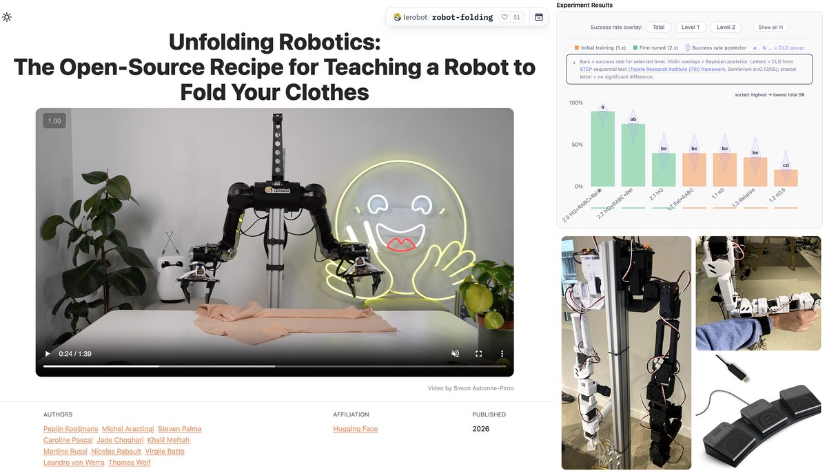Like the space with the heart icon
Viewport: 827px width, 475px height.
[x=504, y=17]
